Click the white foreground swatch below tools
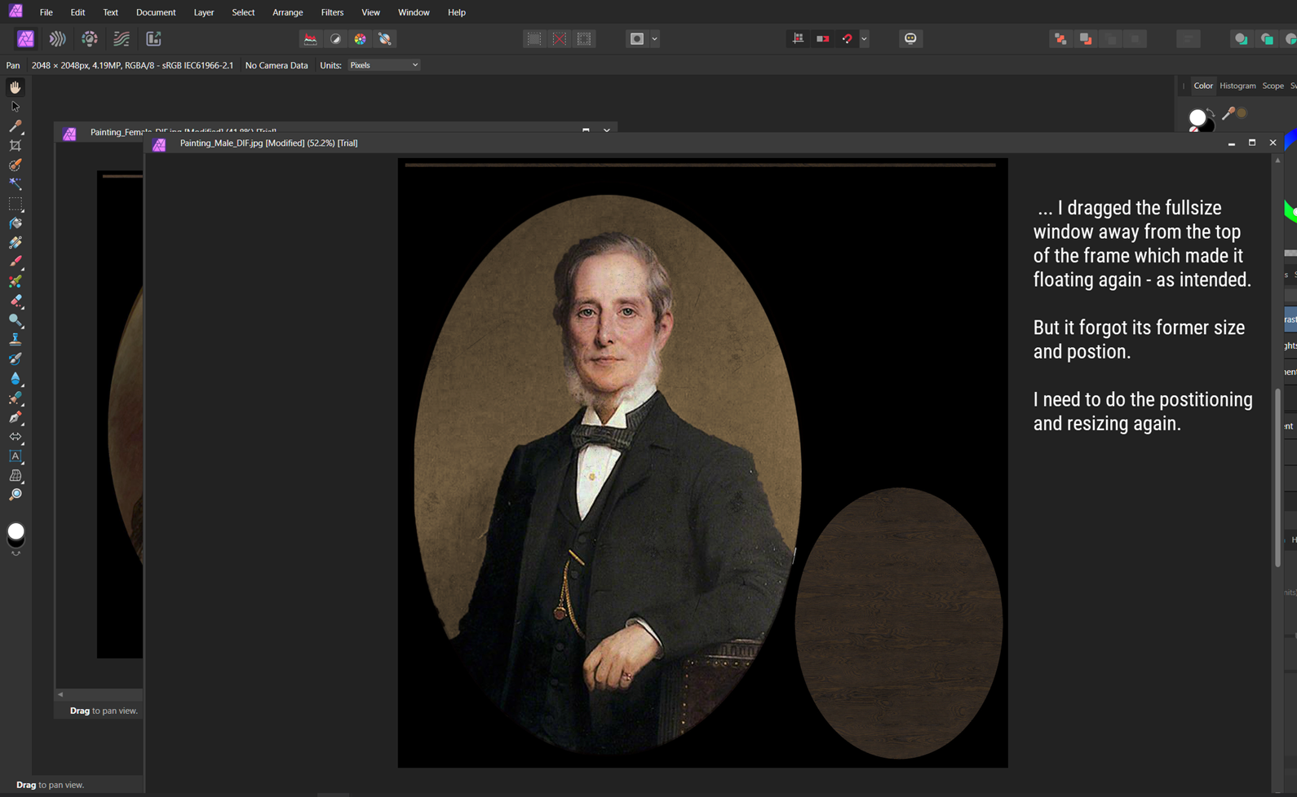The width and height of the screenshot is (1297, 797). (15, 531)
